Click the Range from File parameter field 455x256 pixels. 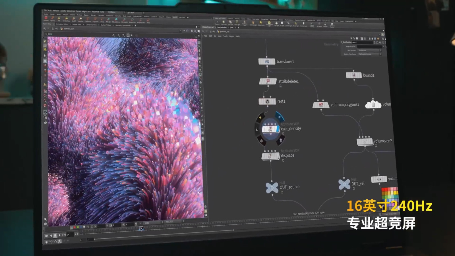pyautogui.click(x=369, y=46)
